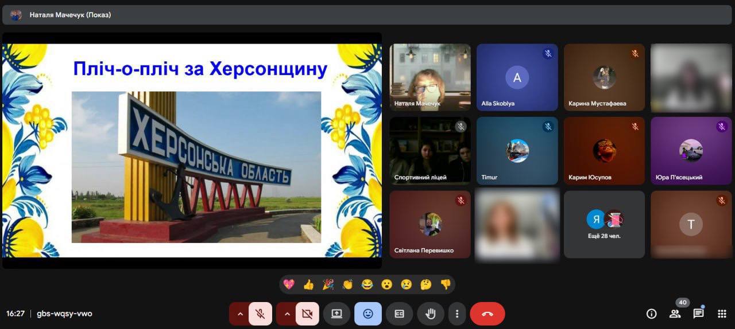735x329 pixels.
Task: Click the shared presentation slide
Action: coord(192,150)
